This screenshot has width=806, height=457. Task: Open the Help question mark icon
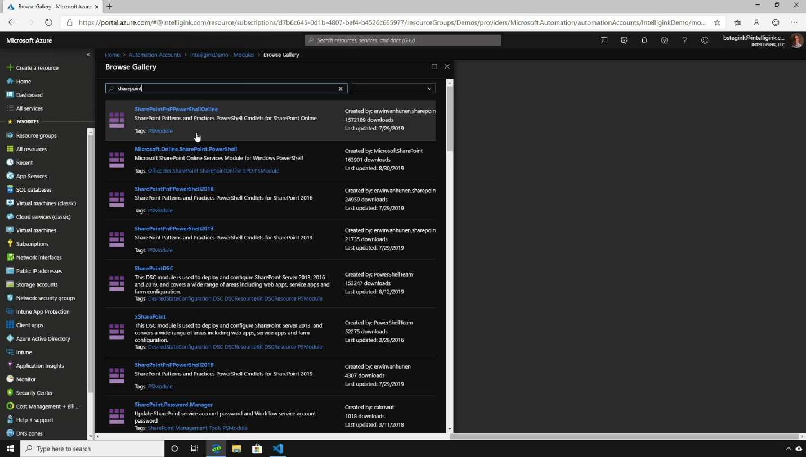684,40
